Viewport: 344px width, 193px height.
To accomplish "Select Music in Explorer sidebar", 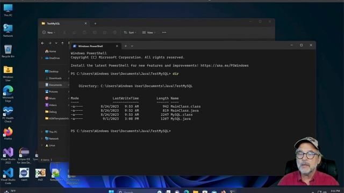I will point(51,98).
